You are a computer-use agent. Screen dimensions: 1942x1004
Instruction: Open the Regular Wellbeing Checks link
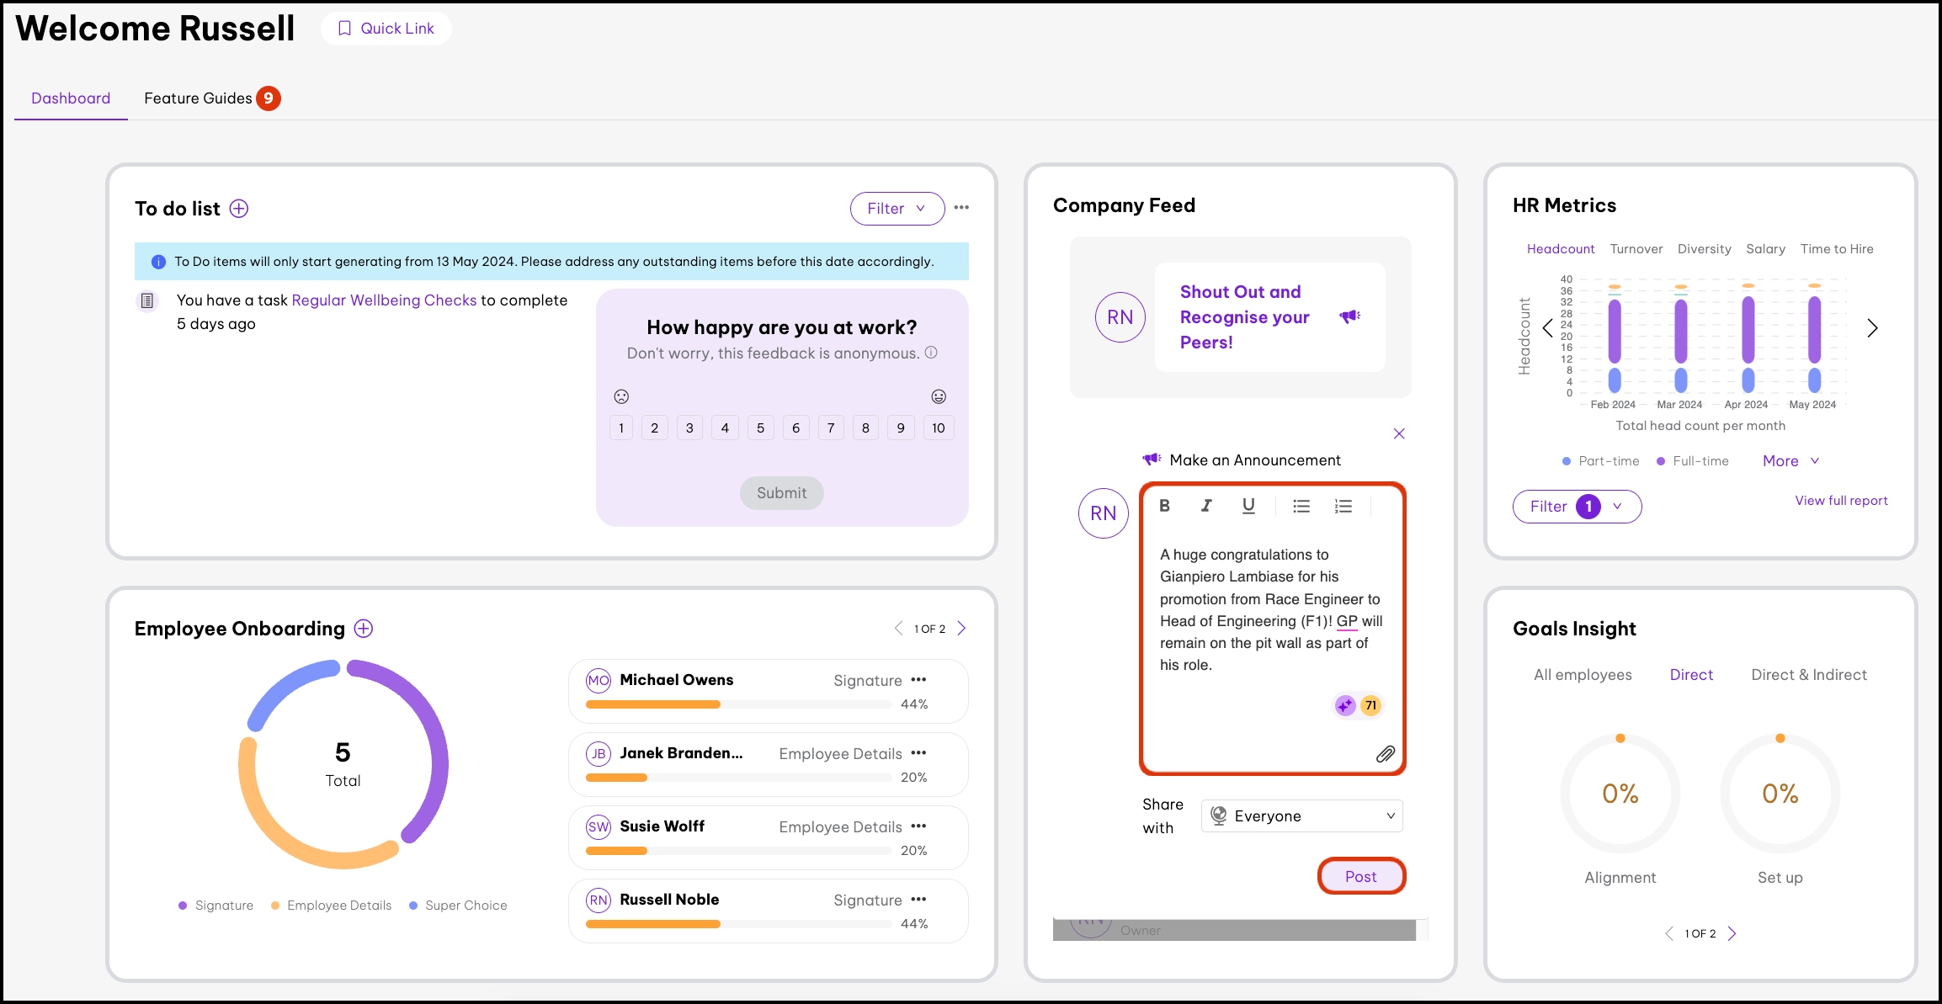coord(384,300)
